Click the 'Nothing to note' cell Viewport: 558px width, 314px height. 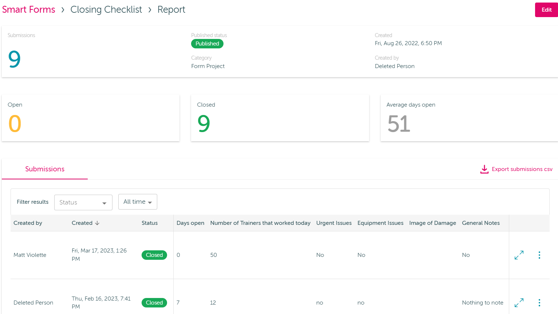coord(483,303)
